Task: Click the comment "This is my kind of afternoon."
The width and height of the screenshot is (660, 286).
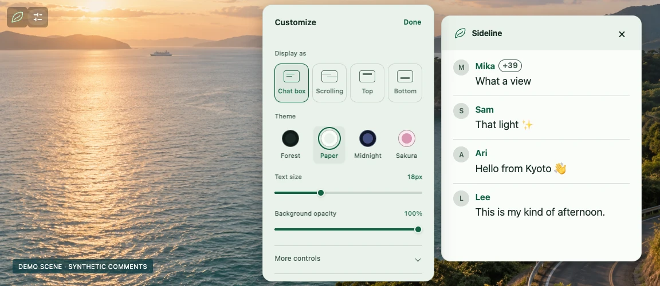Action: [540, 212]
